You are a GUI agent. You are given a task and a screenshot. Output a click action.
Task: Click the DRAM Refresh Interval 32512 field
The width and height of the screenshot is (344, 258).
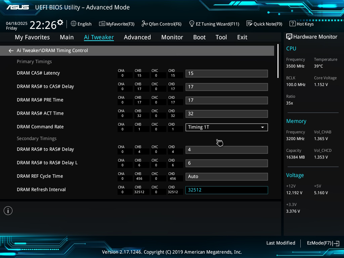click(x=227, y=190)
